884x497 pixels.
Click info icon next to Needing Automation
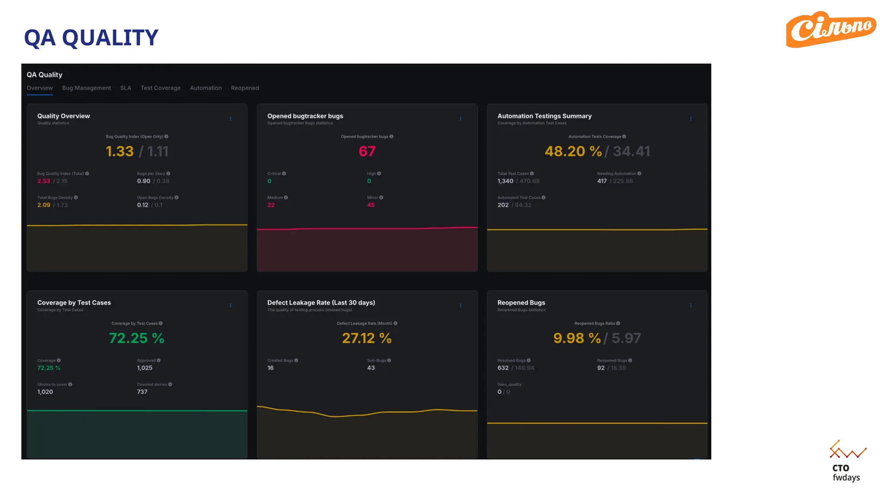639,174
